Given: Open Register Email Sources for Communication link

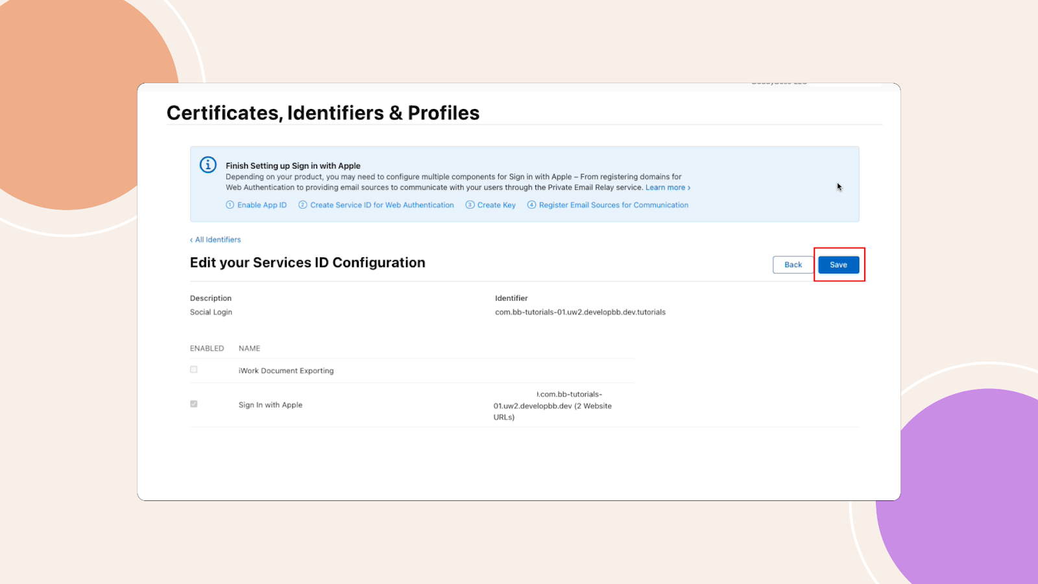Looking at the screenshot, I should (x=614, y=205).
